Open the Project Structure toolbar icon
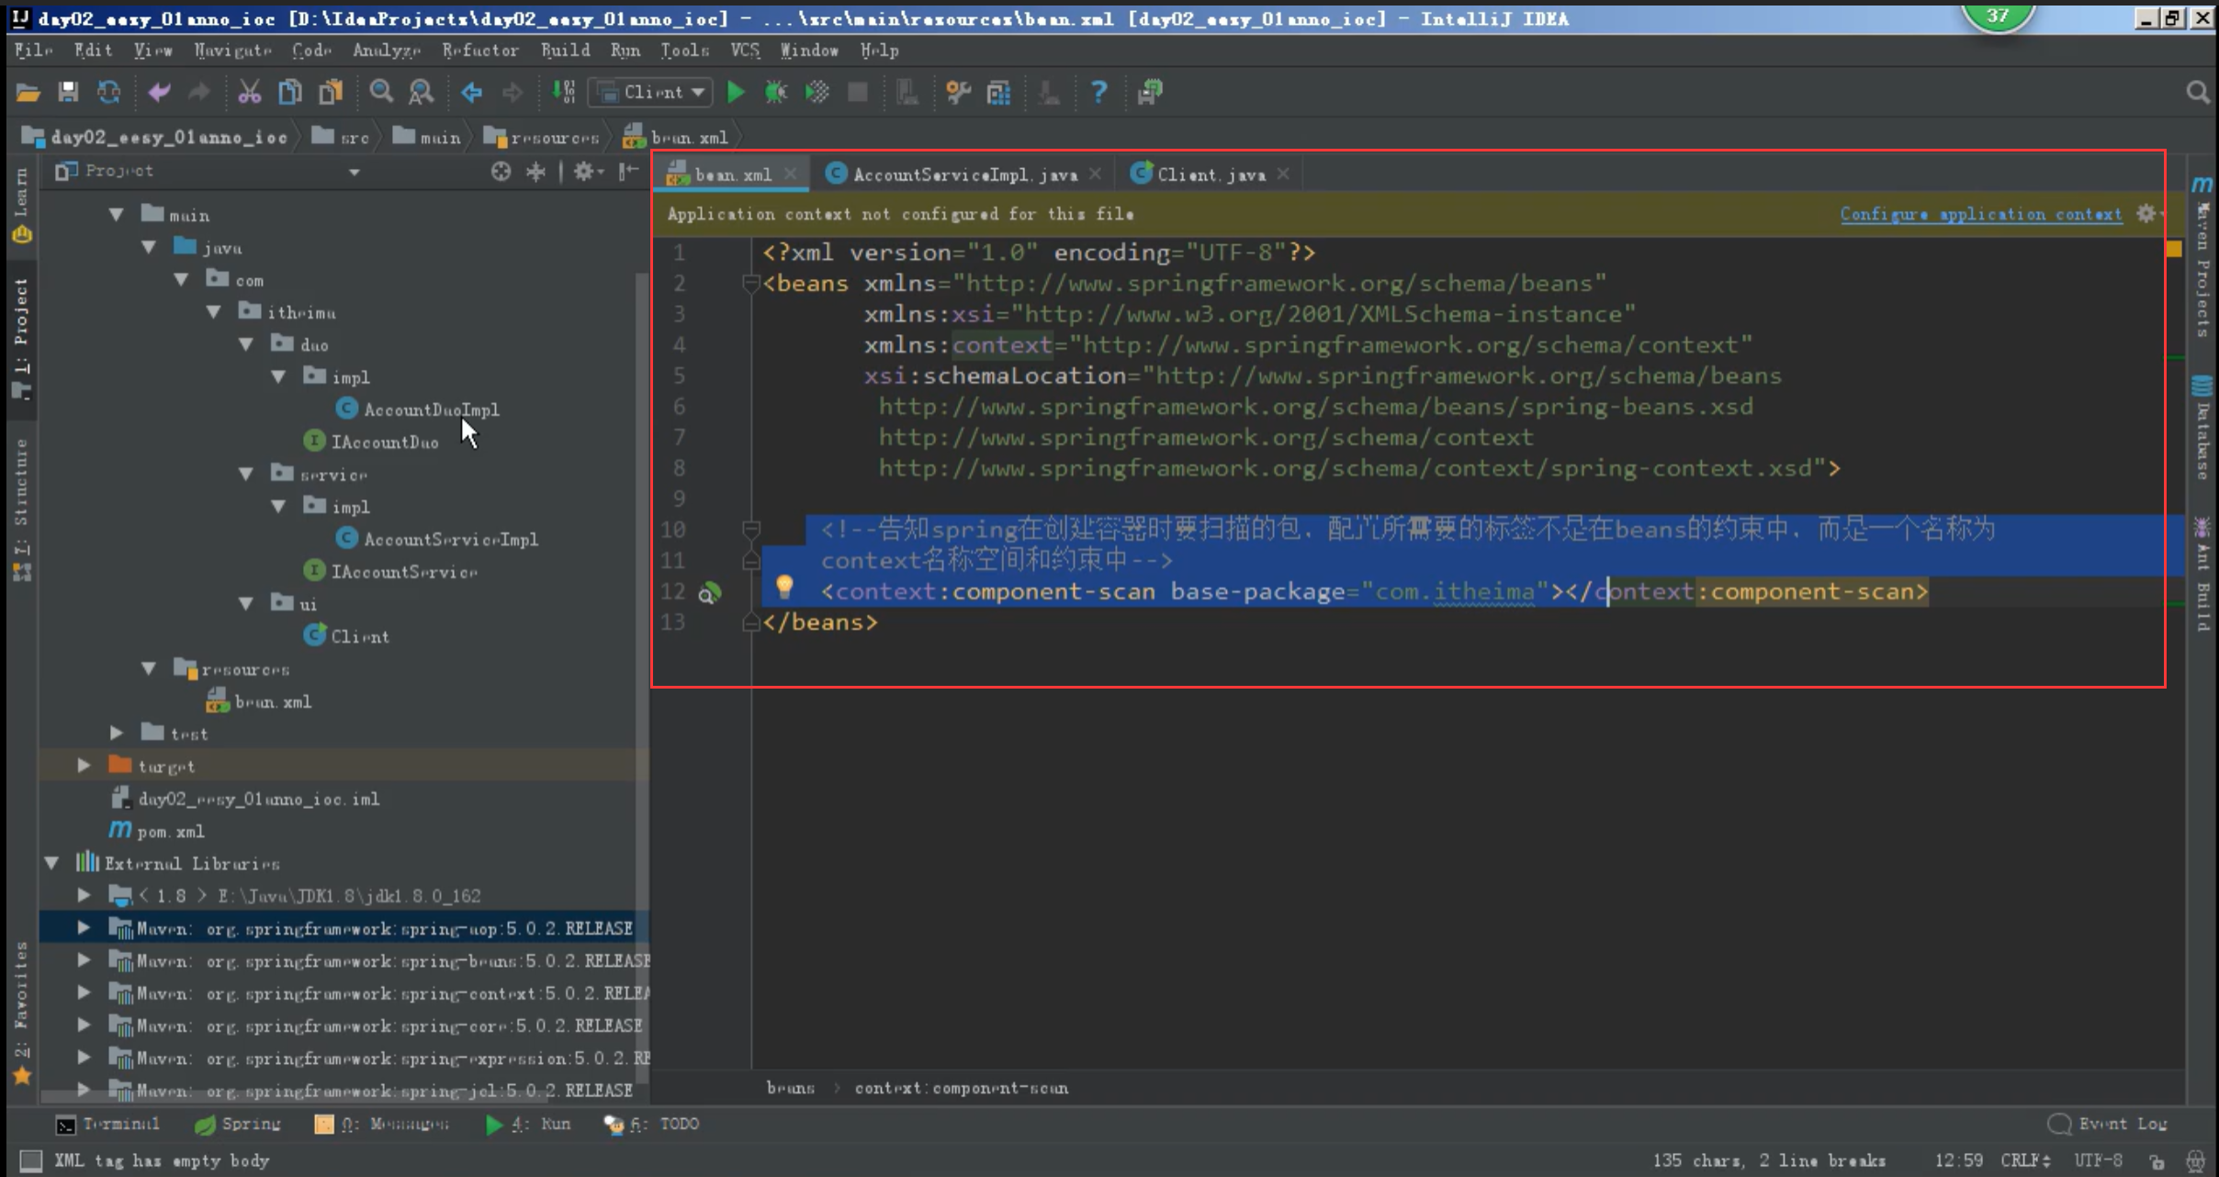The width and height of the screenshot is (2219, 1177). [998, 92]
